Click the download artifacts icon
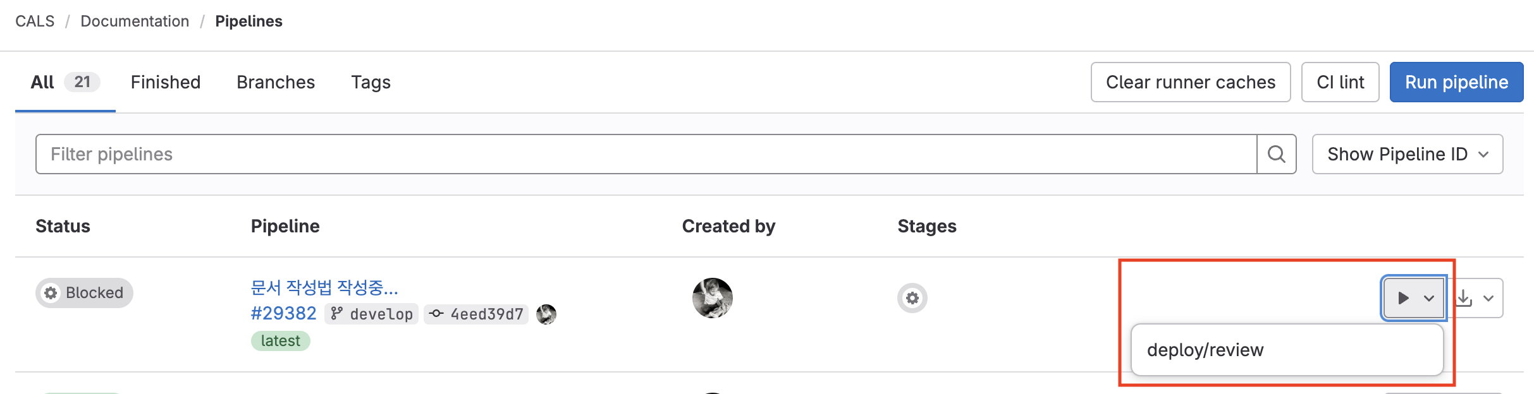 click(1464, 298)
